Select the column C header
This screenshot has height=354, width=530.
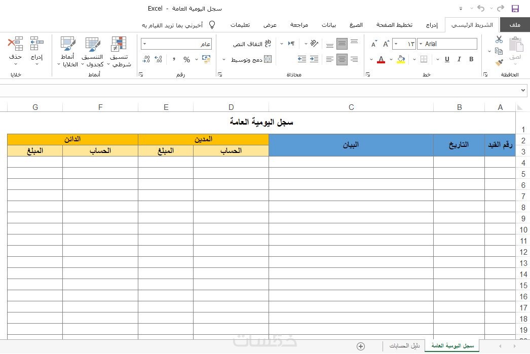(351, 107)
